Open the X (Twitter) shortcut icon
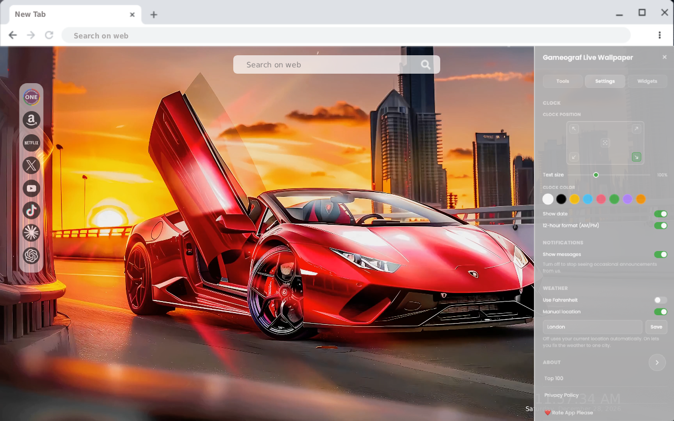The height and width of the screenshot is (421, 674). 32,165
